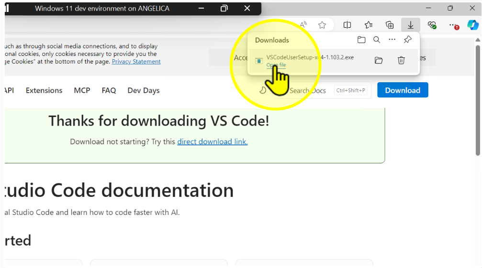Open the Dev Days nav item
Screen dimensions: 482x268
point(144,90)
